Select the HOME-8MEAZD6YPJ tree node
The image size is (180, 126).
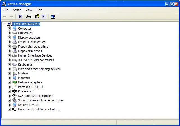(x=26, y=24)
